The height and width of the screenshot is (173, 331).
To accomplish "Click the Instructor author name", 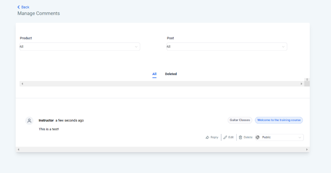I will [46, 120].
